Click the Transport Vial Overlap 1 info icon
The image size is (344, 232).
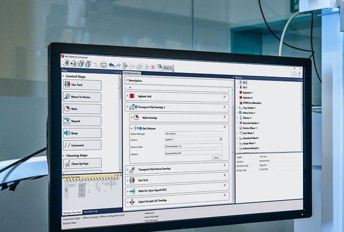coord(136,107)
